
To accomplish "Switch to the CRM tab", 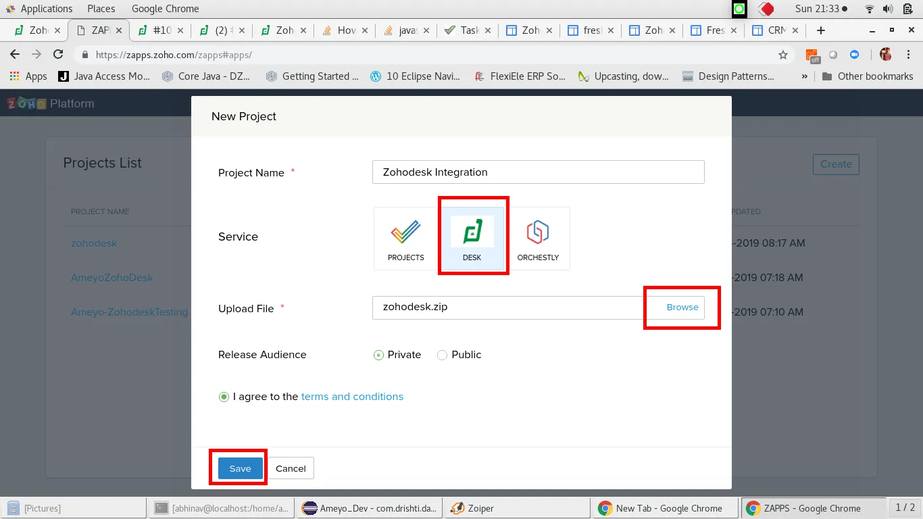I will [x=774, y=30].
